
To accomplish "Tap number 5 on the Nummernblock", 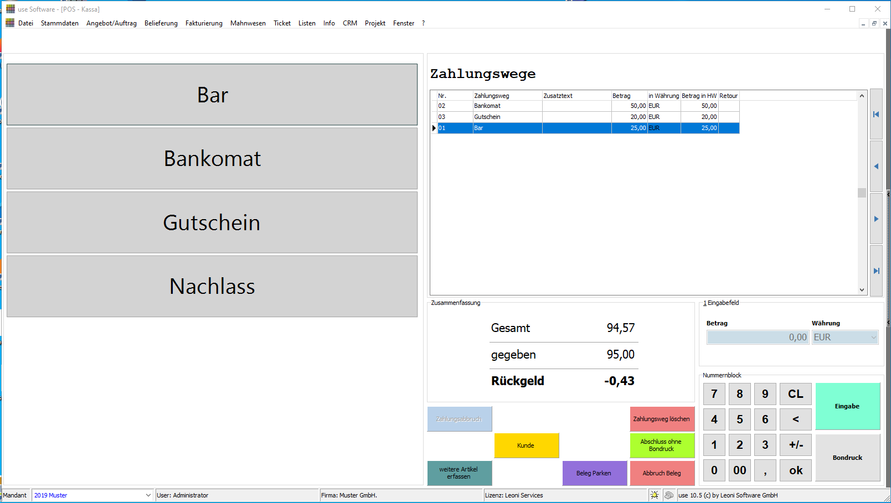I will tap(740, 419).
